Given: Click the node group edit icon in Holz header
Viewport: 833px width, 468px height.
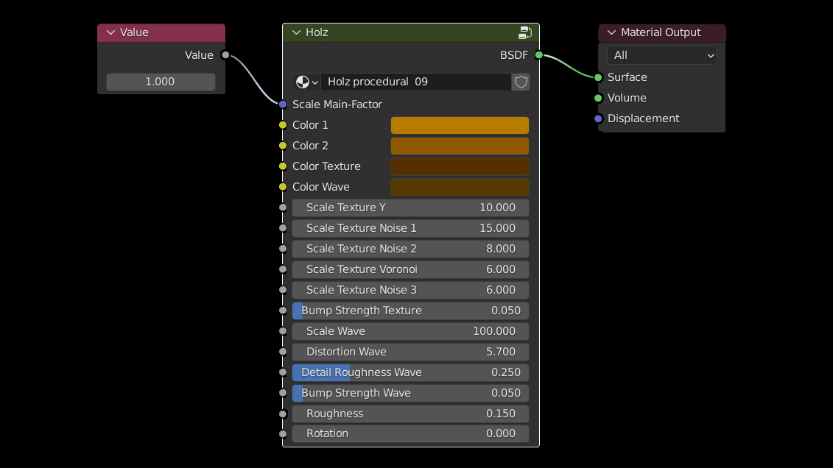Looking at the screenshot, I should (525, 32).
